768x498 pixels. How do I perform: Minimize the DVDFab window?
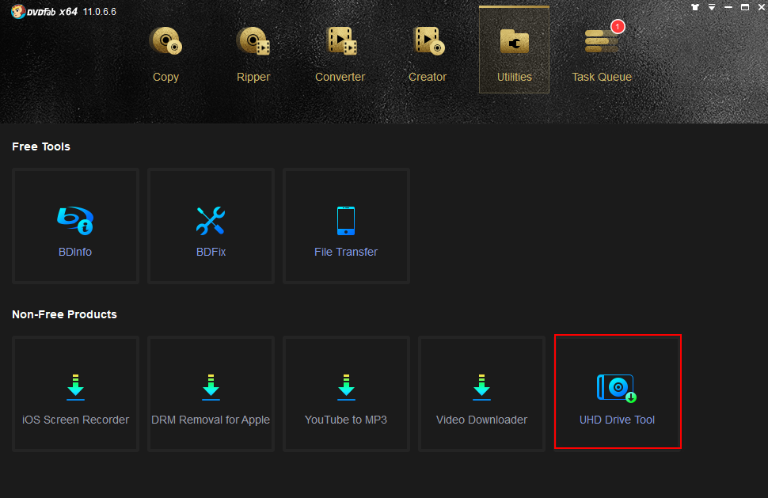[x=728, y=7]
